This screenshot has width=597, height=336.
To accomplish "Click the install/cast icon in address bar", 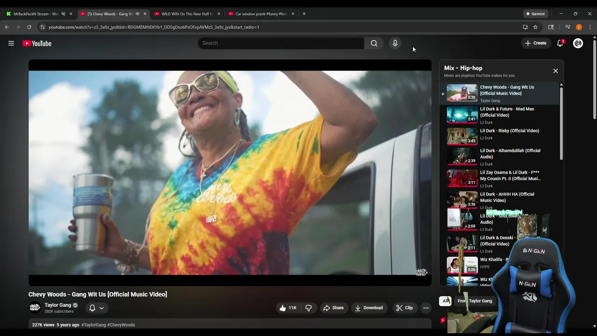I will (x=525, y=27).
